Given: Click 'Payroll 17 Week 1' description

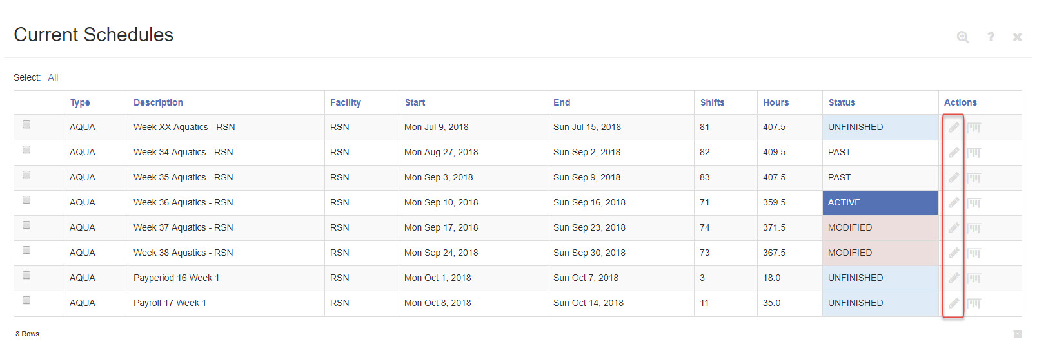Looking at the screenshot, I should pyautogui.click(x=170, y=303).
